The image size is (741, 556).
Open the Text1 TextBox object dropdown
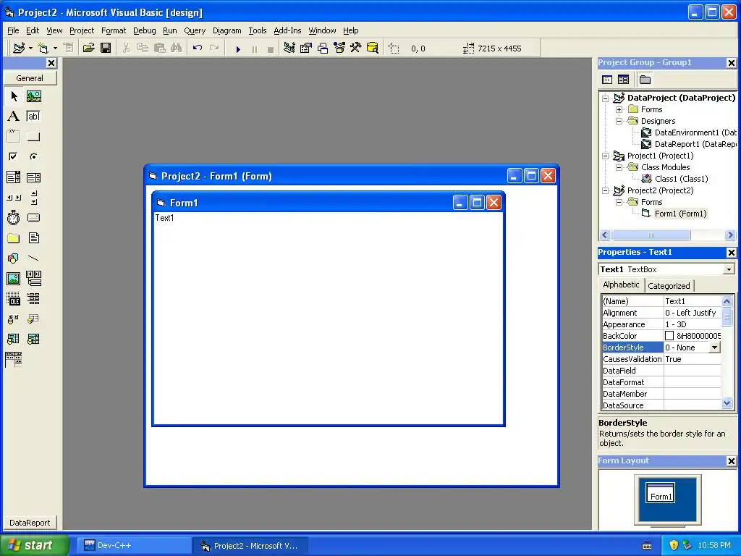point(729,269)
